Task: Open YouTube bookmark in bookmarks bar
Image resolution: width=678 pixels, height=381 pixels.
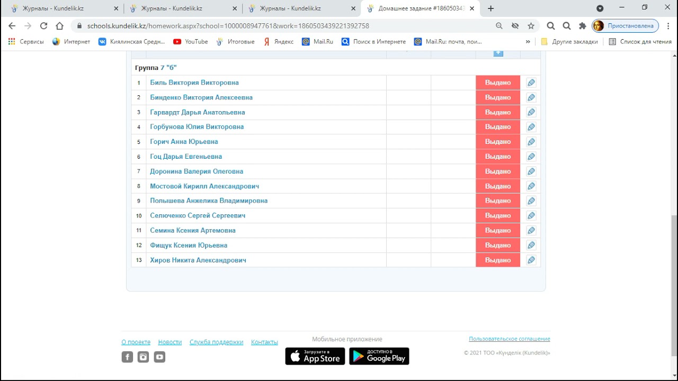Action: 191,42
